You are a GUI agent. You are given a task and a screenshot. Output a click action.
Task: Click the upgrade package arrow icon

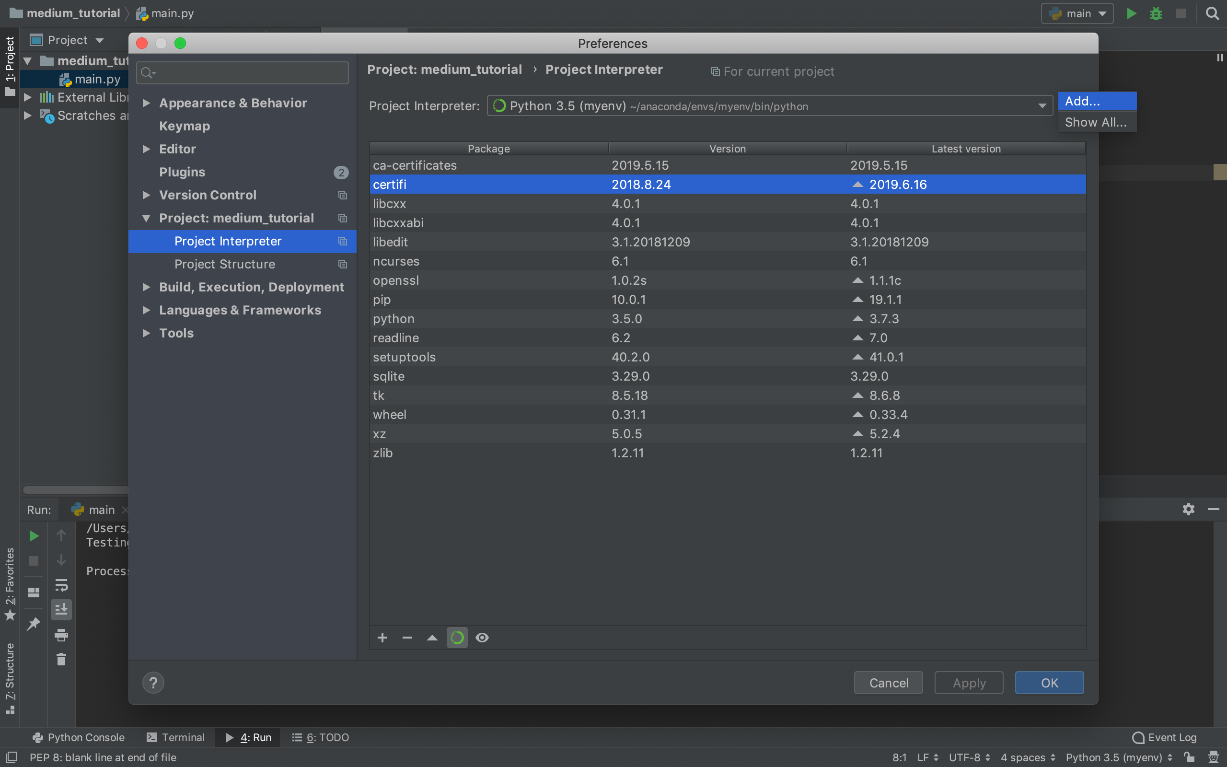pos(432,638)
